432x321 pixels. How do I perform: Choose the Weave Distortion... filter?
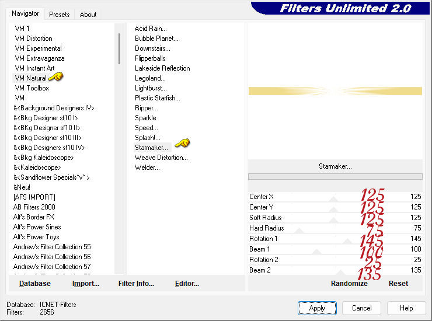coord(161,158)
